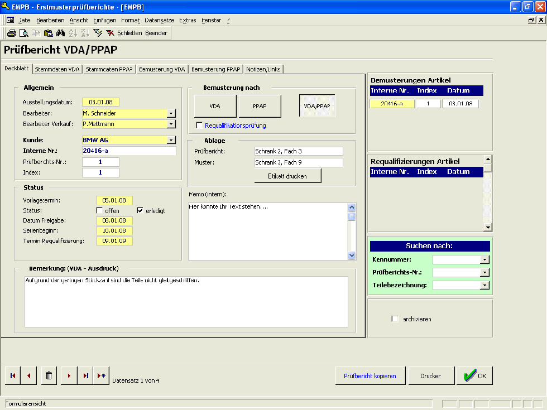The image size is (547, 410).
Task: Open the Bearbeiter dropdown list
Action: (x=171, y=113)
